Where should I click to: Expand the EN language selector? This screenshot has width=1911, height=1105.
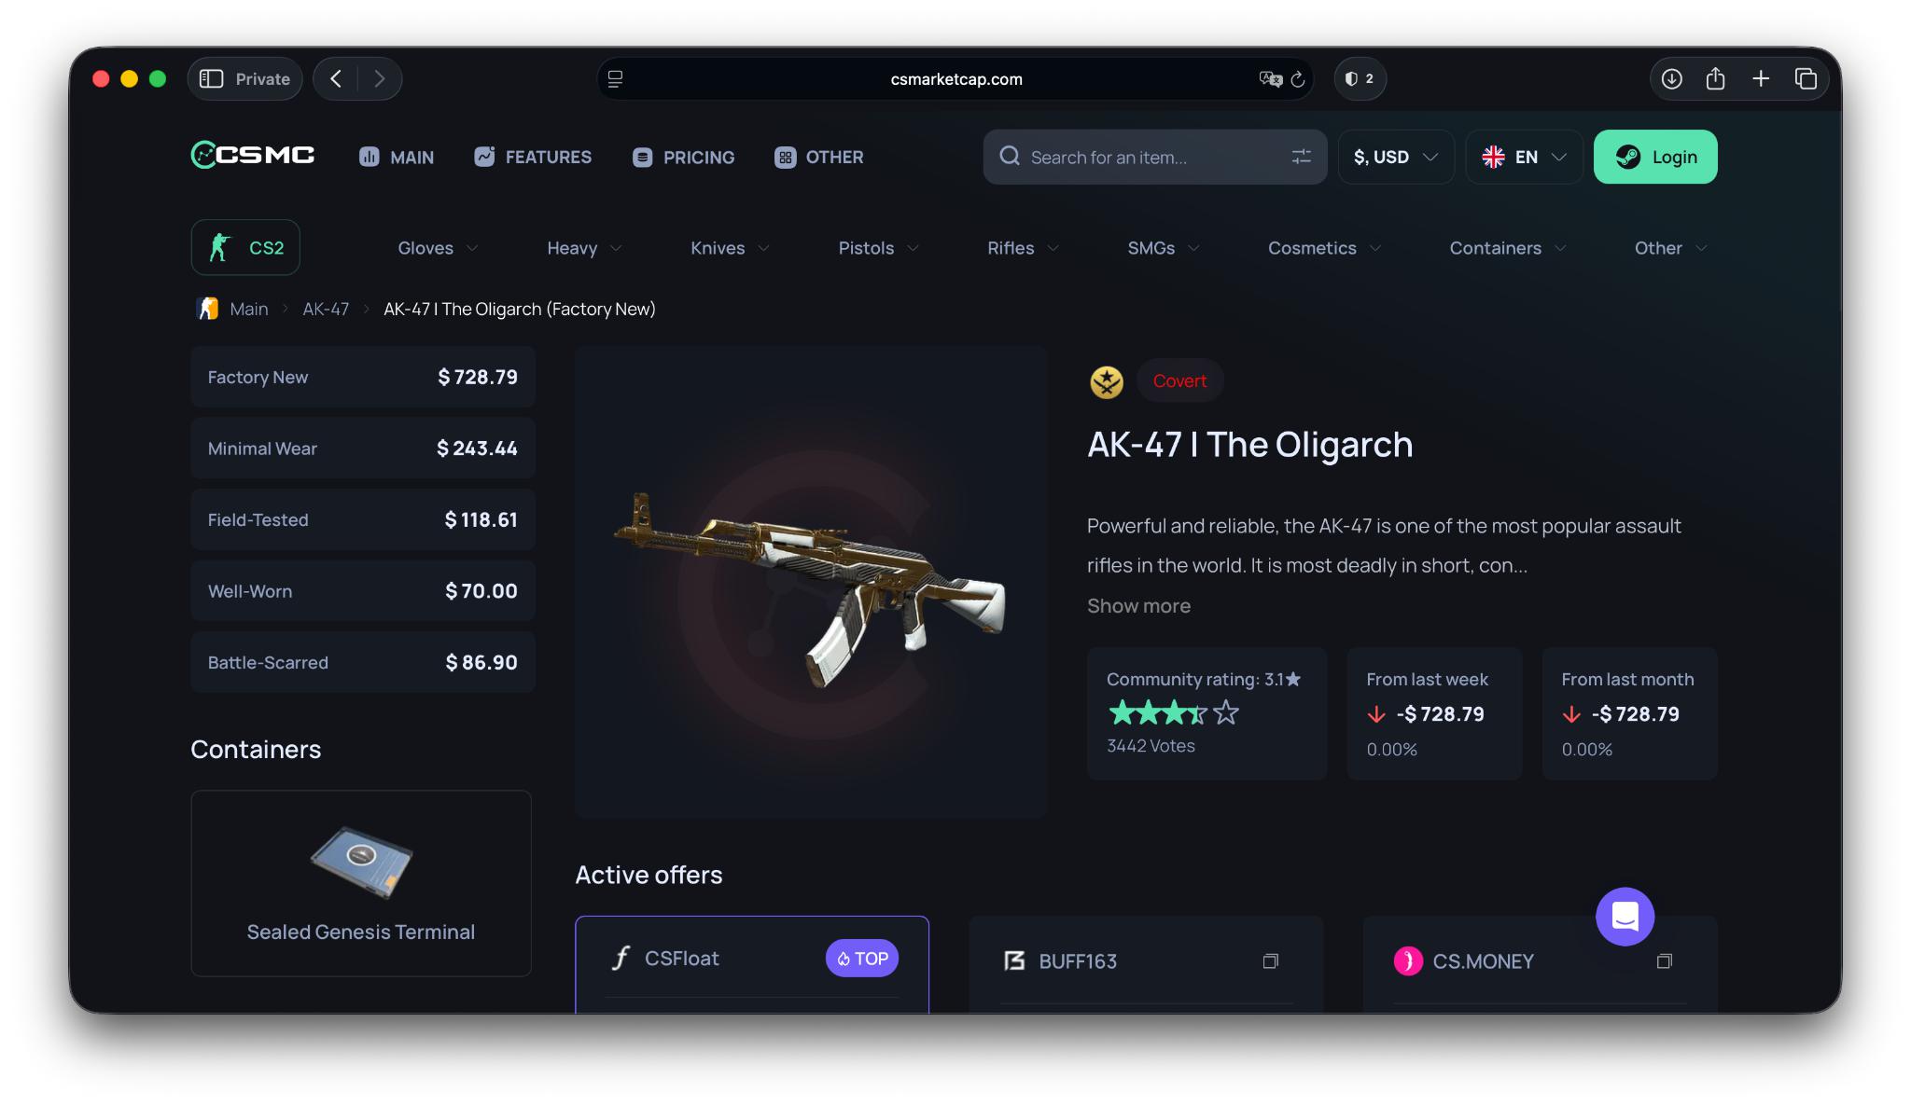pyautogui.click(x=1524, y=157)
